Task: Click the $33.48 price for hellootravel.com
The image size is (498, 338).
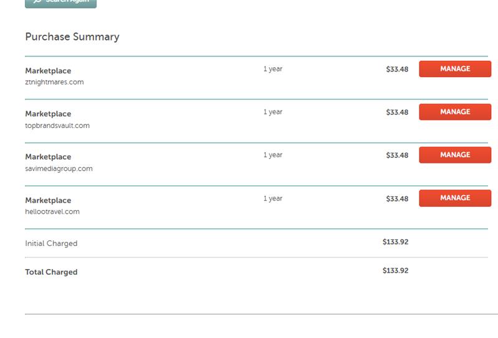Action: click(397, 199)
